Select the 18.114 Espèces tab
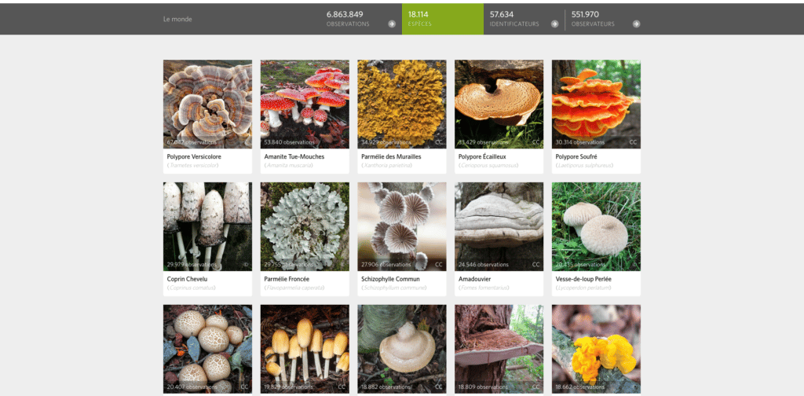 tap(443, 19)
